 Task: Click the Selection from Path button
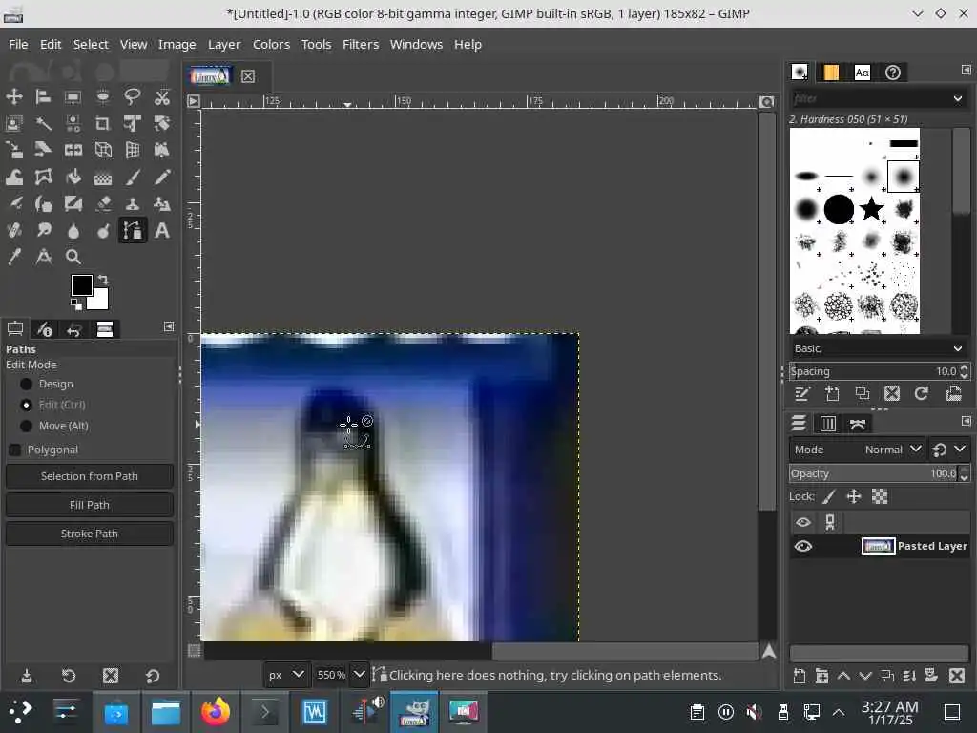click(90, 476)
